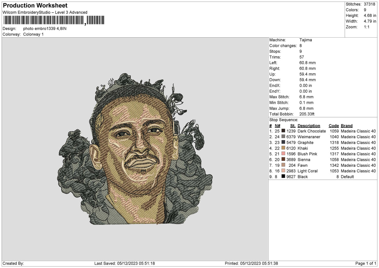Select the Light Coral swatch
379x268 pixels.
[283, 171]
